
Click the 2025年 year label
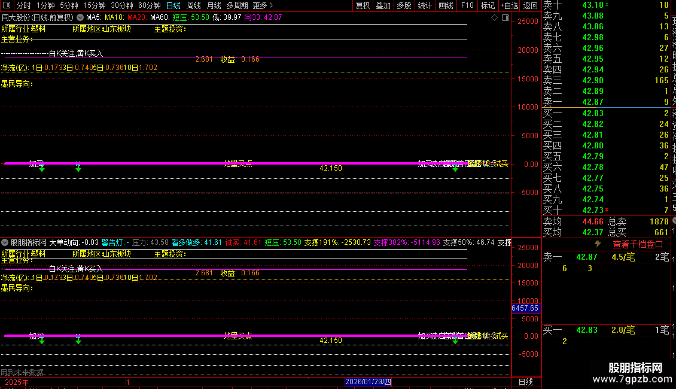(x=17, y=382)
